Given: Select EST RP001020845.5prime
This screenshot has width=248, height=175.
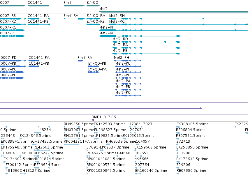Looking at the screenshot, I should click(x=106, y=171).
